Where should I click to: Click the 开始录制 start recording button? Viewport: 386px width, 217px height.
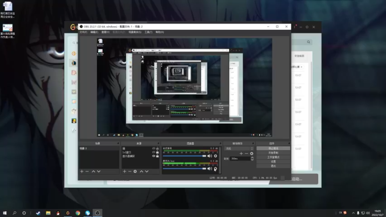[x=273, y=153]
